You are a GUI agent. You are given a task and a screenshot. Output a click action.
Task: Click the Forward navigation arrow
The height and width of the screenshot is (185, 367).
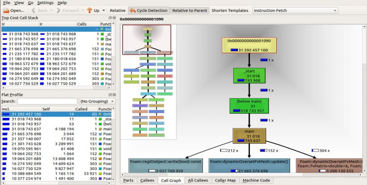click(x=67, y=11)
